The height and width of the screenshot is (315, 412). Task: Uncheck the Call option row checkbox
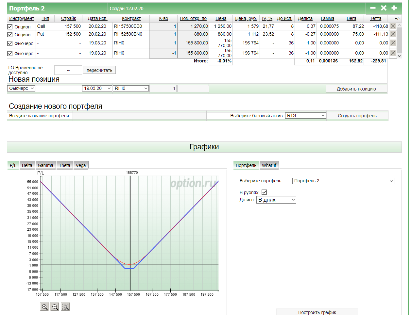point(10,27)
